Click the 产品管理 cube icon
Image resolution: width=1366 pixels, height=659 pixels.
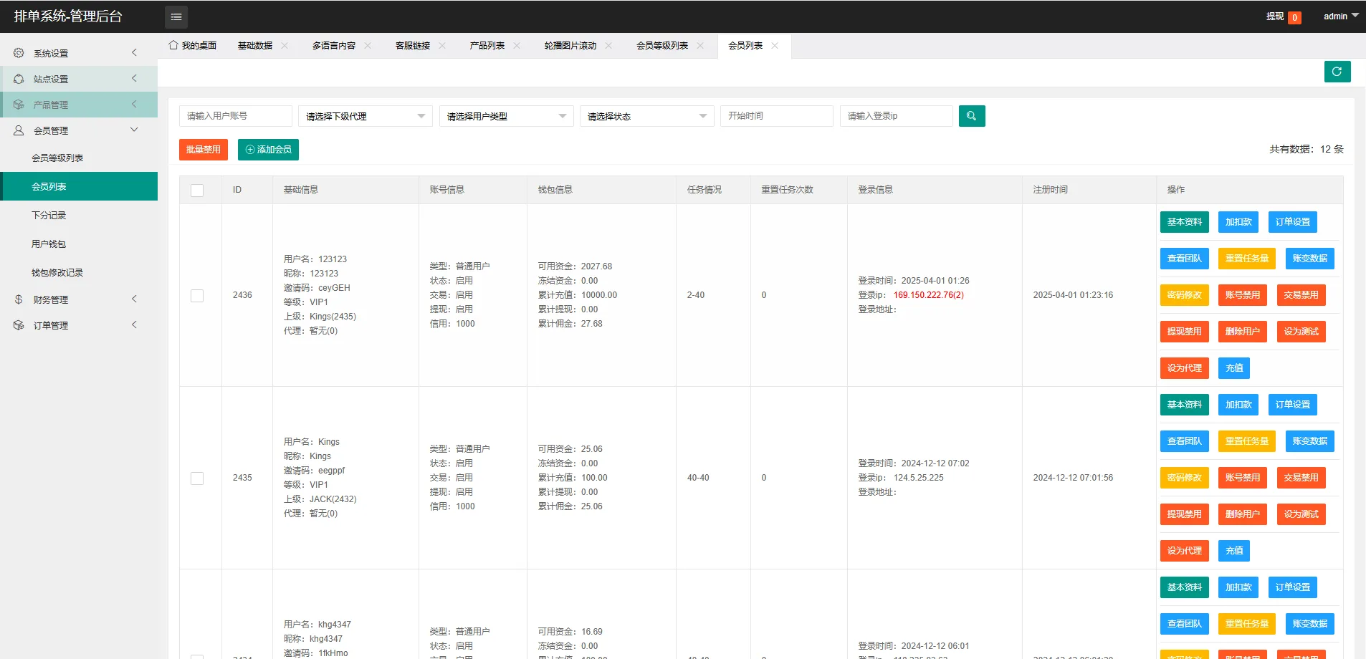tap(19, 104)
